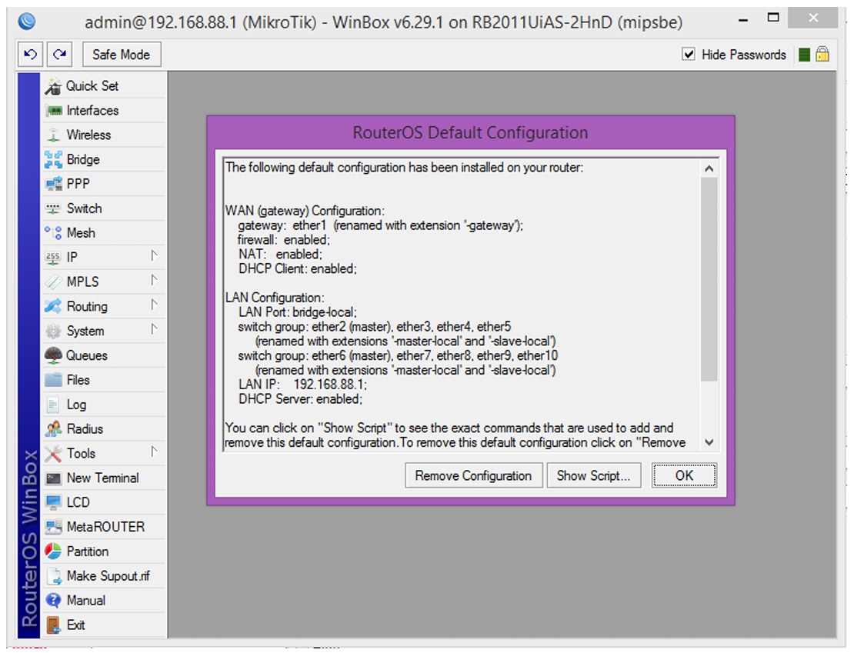Click the 'LAN Port: bridge-local;' text line
The image size is (854, 653).
pos(298,312)
